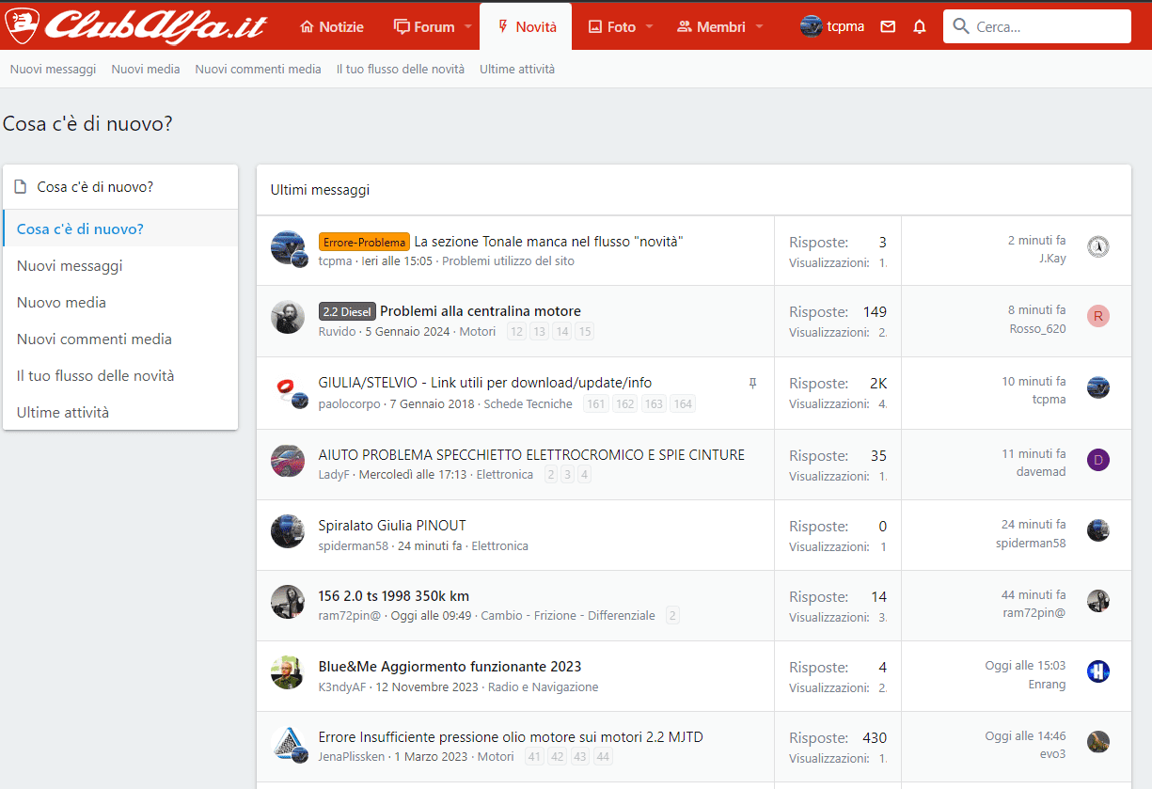Go to page 44 of pressione olio thread
Viewport: 1152px width, 789px height.
point(603,757)
